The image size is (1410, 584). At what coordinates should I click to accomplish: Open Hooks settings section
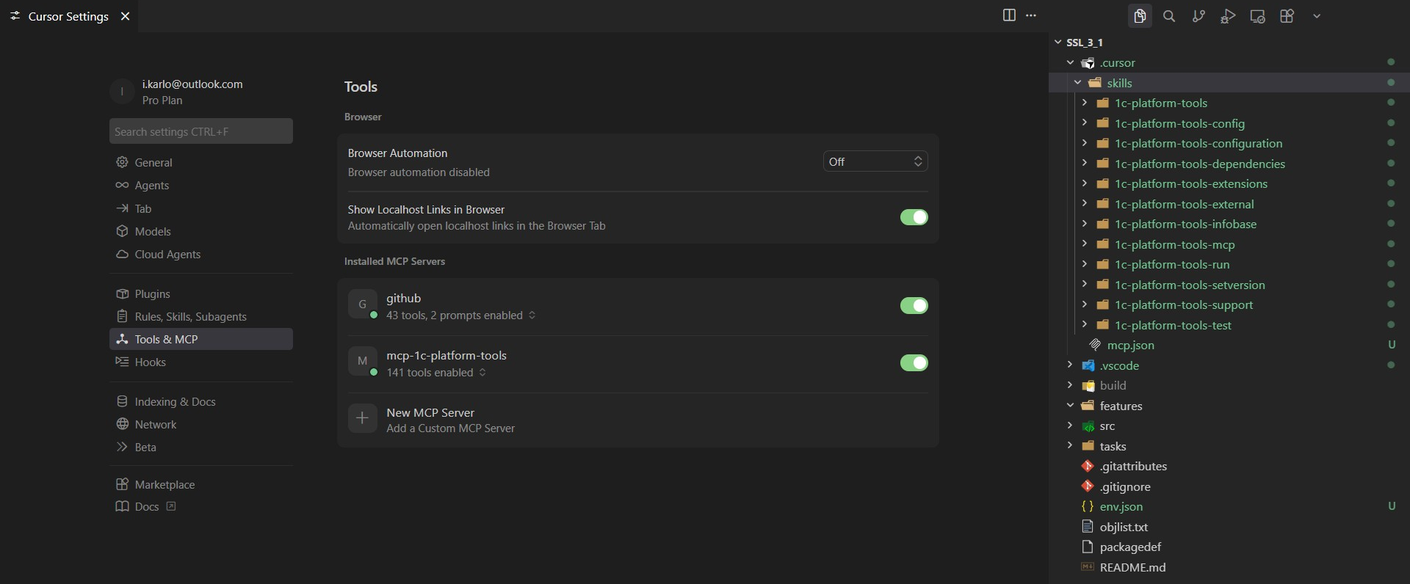[201, 362]
